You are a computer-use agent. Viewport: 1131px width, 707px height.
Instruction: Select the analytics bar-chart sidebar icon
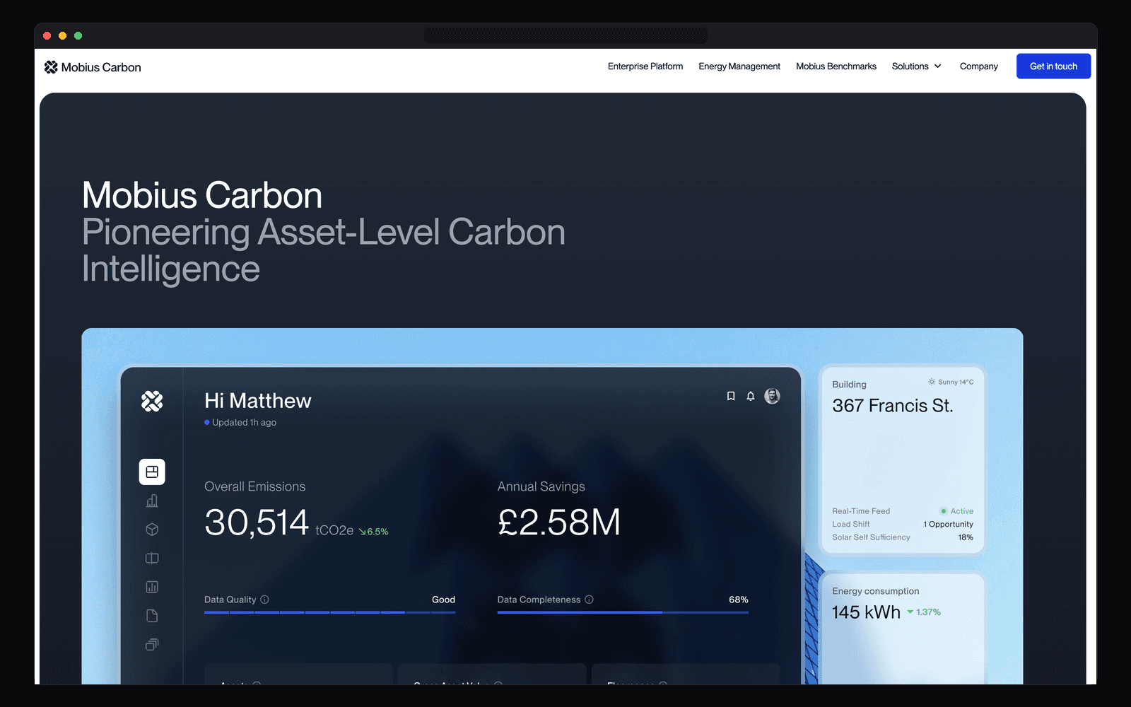coord(151,501)
